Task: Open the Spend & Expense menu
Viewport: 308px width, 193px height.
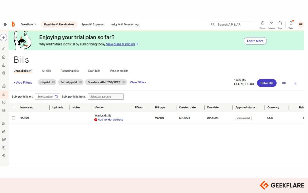Action: click(92, 24)
